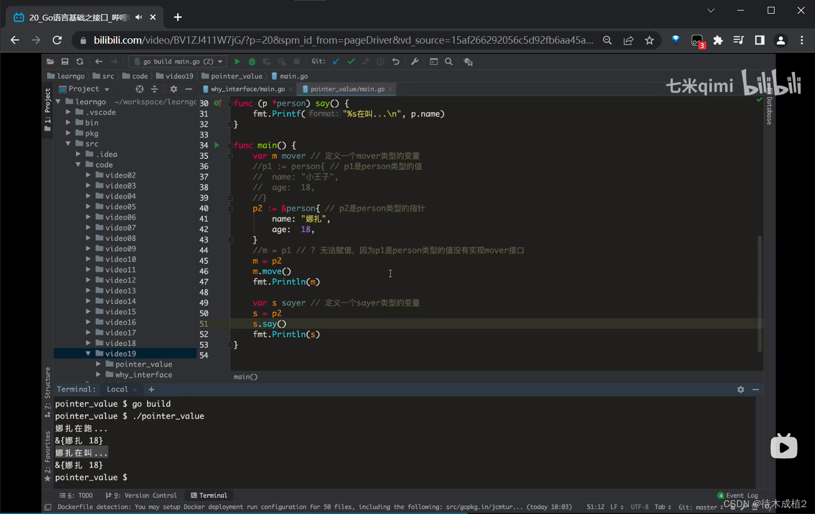This screenshot has width=815, height=514.
Task: Open the 6: TODO tool window tab
Action: pyautogui.click(x=76, y=496)
